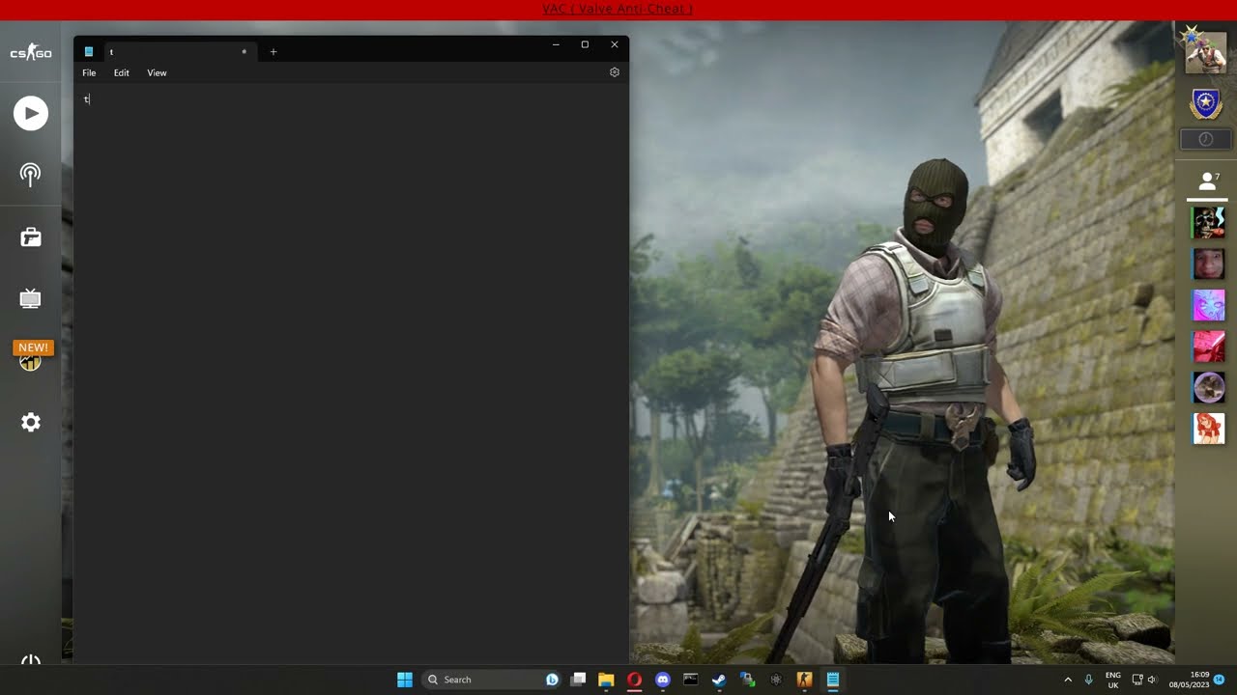Viewport: 1237px width, 695px height.
Task: Switch to CS:GO from the taskbar
Action: (x=804, y=680)
